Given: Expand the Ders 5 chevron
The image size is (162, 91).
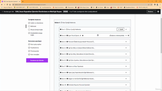Looking at the screenshot, I should pos(126,54).
